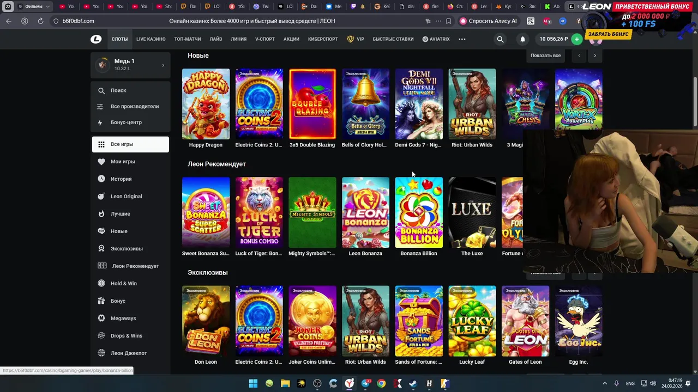The image size is (698, 392).
Task: Click the address bar URL b6f0dbf.com
Action: 78,21
